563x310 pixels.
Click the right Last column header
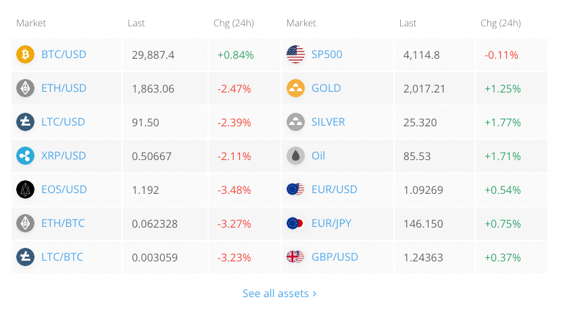[x=408, y=24]
